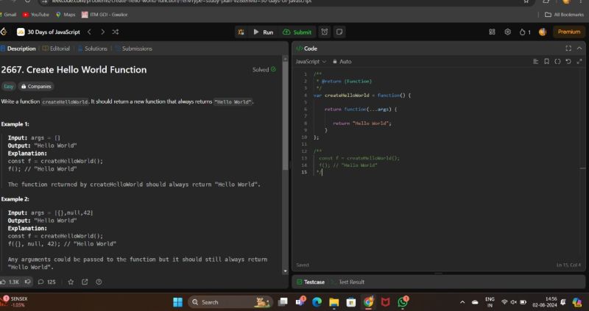Click the description panel scrollbar

[x=286, y=116]
